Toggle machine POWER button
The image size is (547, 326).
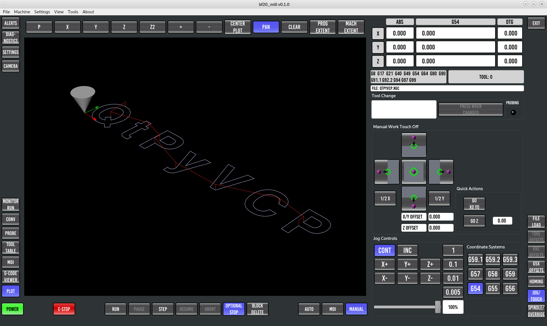point(13,309)
